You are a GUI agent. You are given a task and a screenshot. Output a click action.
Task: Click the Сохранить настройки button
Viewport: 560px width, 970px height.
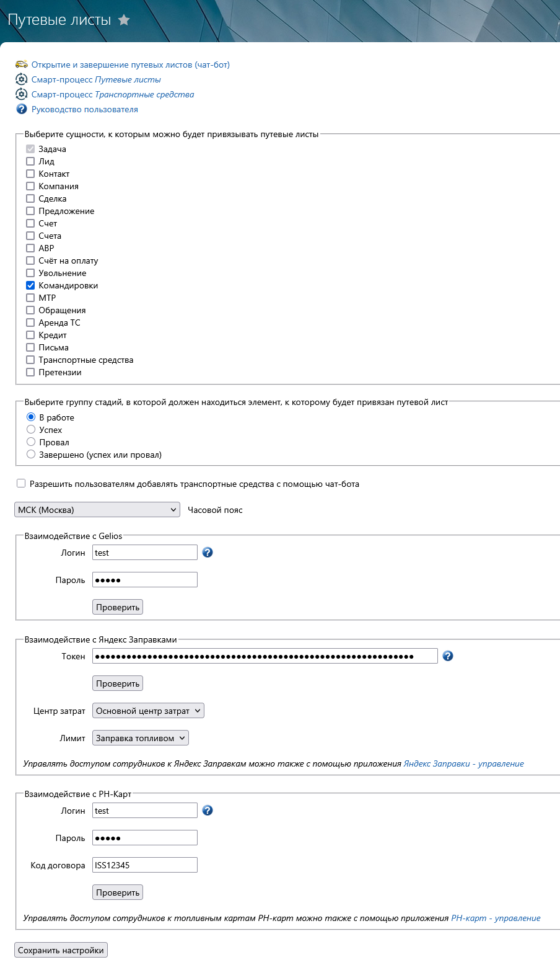pos(61,950)
